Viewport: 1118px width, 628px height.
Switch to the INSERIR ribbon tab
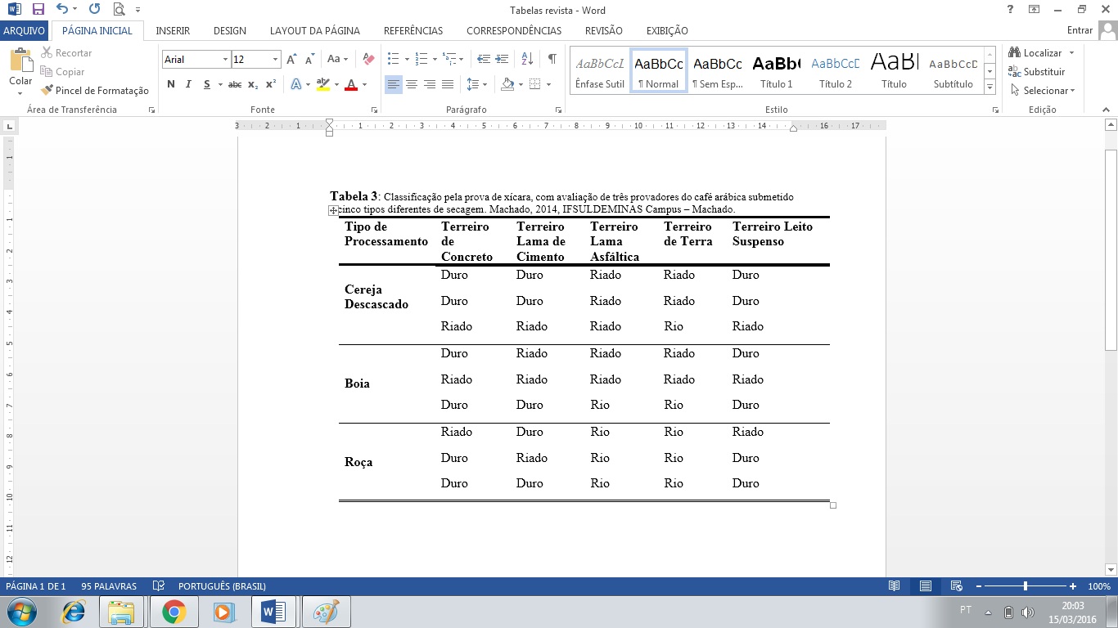tap(173, 31)
